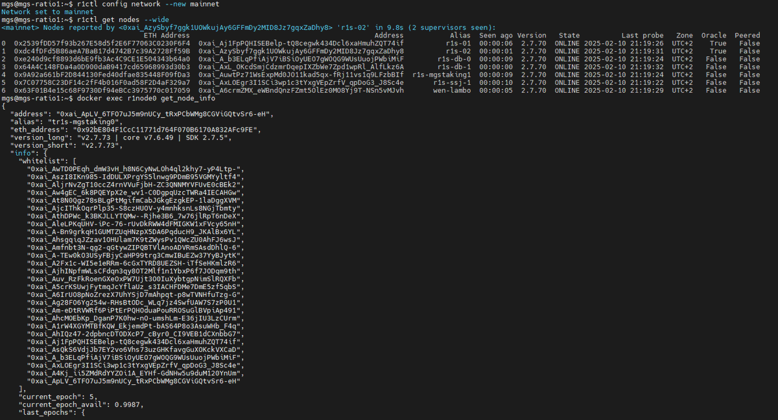Click whitelist entry 0xai_Aw4gEC_6k8PQEYpX2e...
The width and height of the screenshot is (778, 420).
point(134,192)
